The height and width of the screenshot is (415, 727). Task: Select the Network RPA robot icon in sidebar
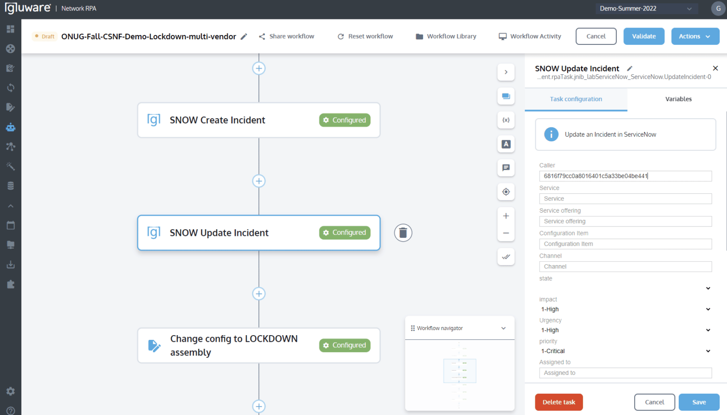10,127
